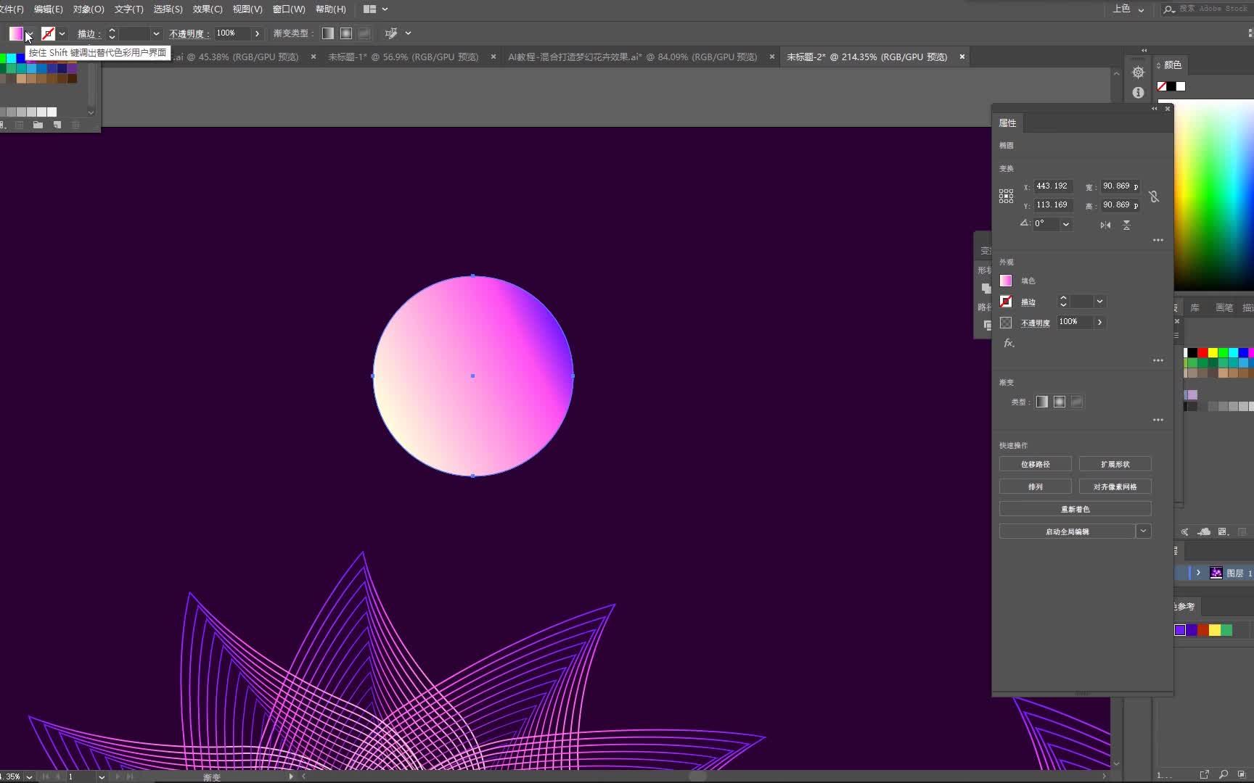Select radial gradient type in control bar

pyautogui.click(x=346, y=33)
